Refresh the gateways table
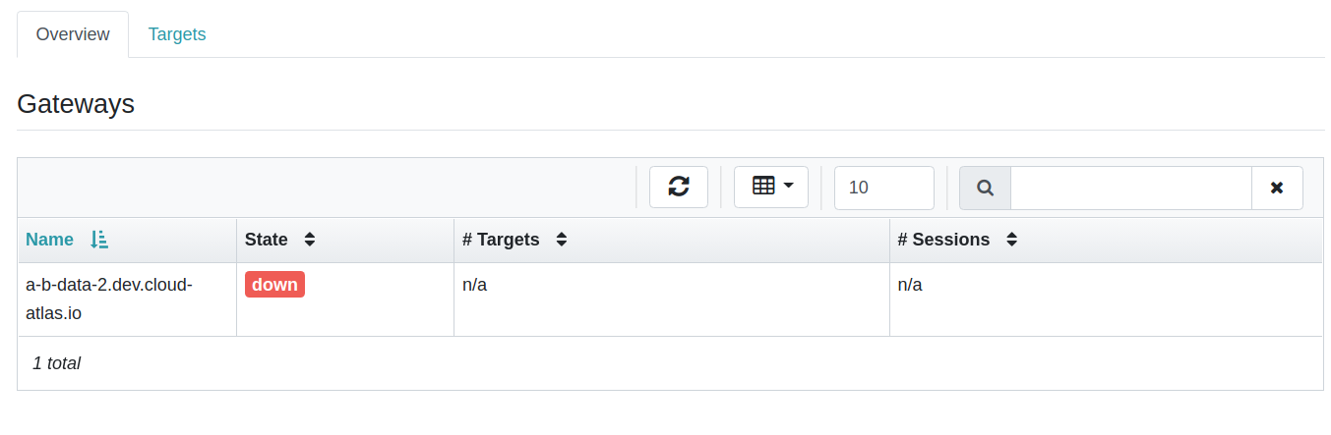Screen dimensions: 1331x435 tap(679, 187)
